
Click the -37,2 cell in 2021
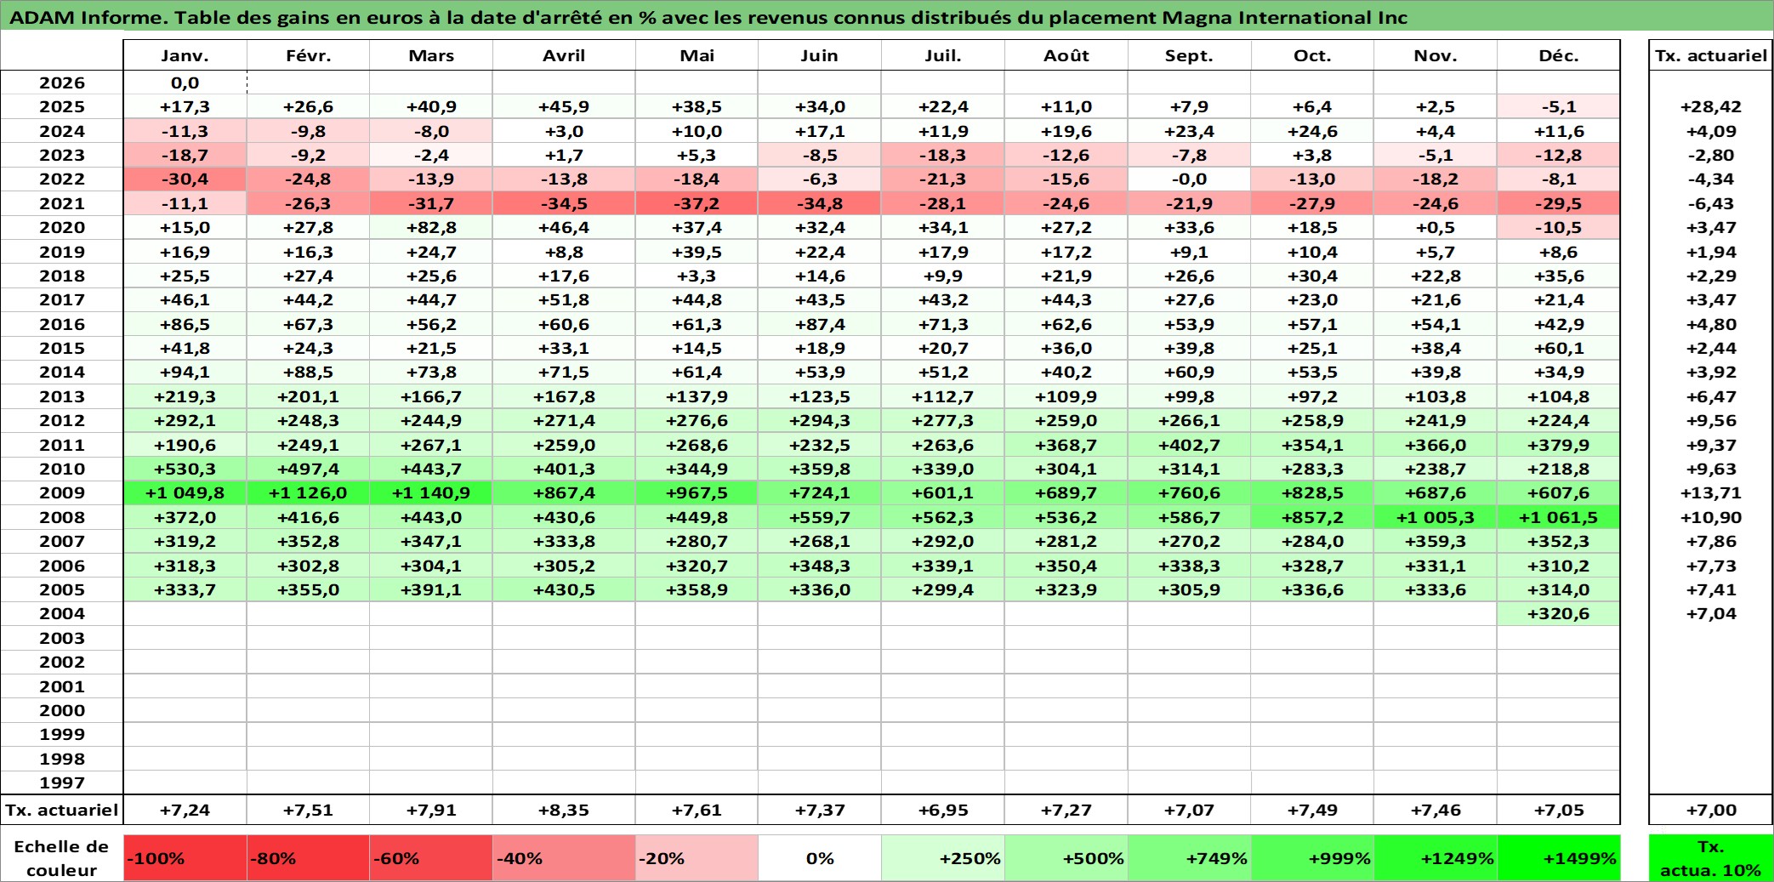(x=697, y=203)
